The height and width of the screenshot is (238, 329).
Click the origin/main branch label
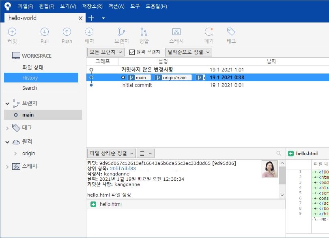(x=173, y=78)
